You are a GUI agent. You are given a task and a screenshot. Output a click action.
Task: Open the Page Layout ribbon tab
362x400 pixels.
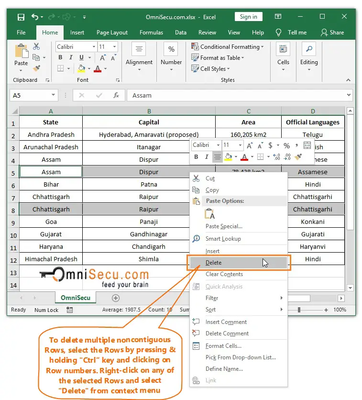point(112,33)
